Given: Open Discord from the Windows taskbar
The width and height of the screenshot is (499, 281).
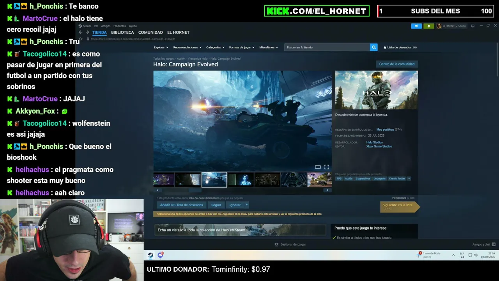Looking at the screenshot, I should pyautogui.click(x=161, y=255).
